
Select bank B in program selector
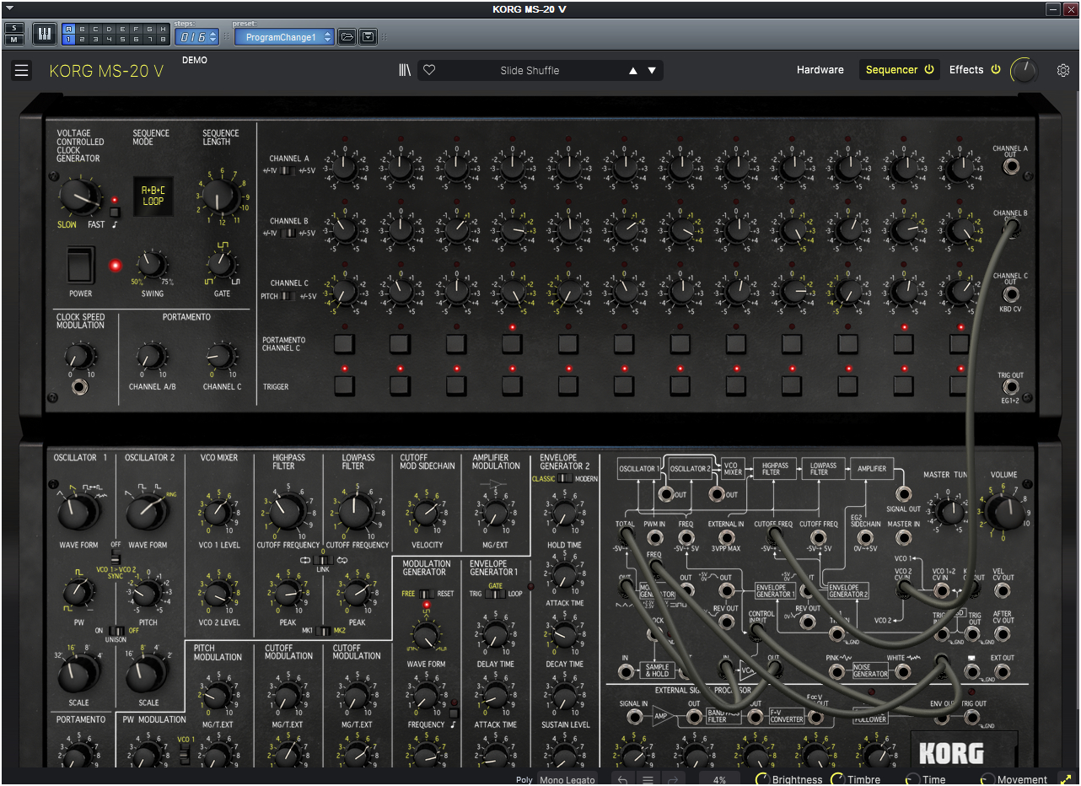83,29
